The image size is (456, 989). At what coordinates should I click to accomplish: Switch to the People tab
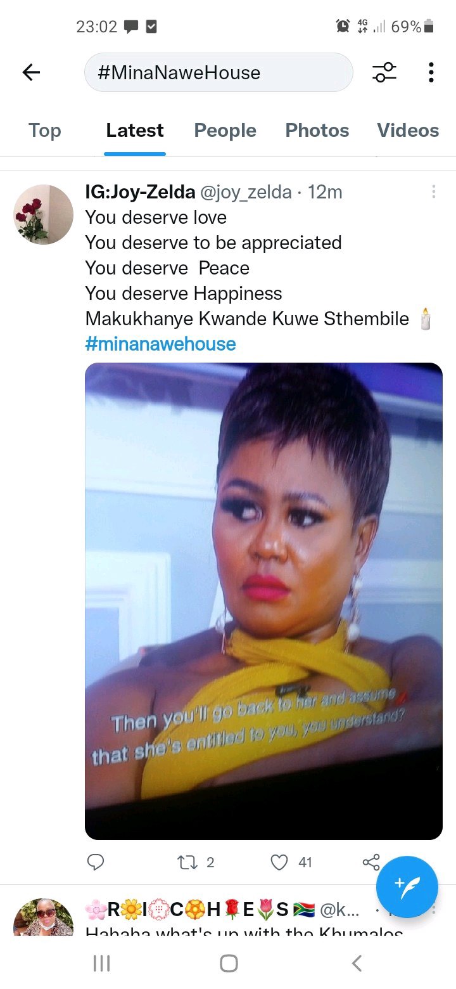pos(225,130)
